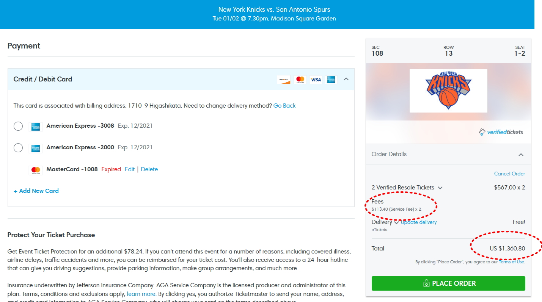Collapse the Order Details panel
542x302 pixels.
521,155
